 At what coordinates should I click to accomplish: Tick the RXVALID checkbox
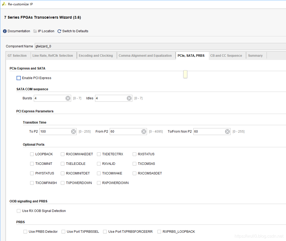coord(99,164)
